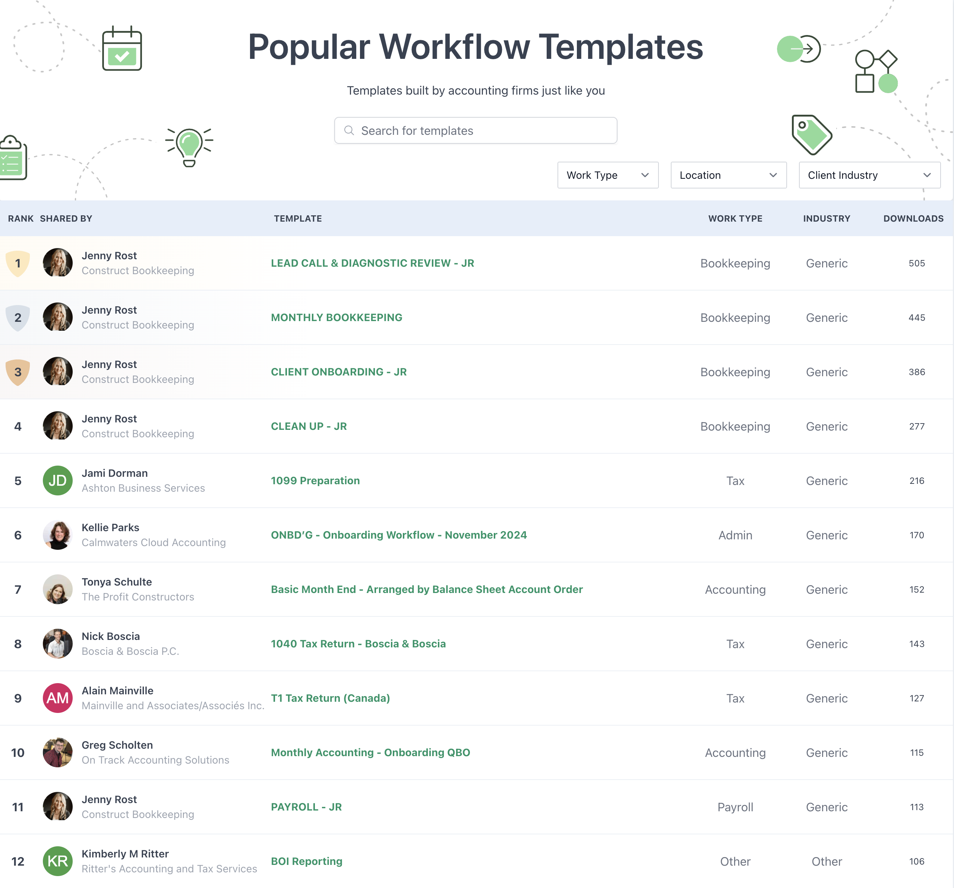The image size is (954, 888).
Task: Expand the Client Industry dropdown
Action: click(869, 175)
